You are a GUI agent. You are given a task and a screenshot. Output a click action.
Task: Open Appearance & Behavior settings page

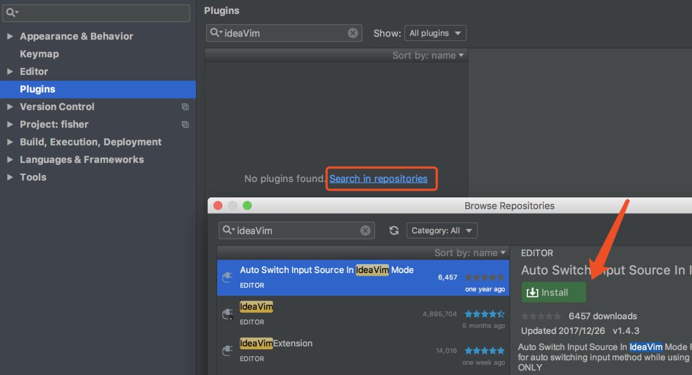tap(76, 37)
